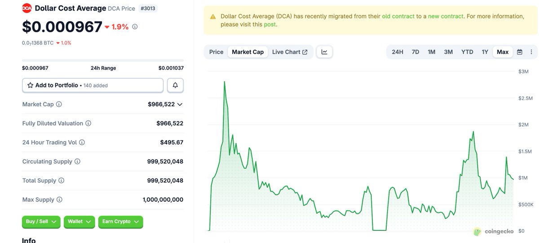Open Total Supply info icon
The width and height of the screenshot is (539, 243).
[61, 180]
